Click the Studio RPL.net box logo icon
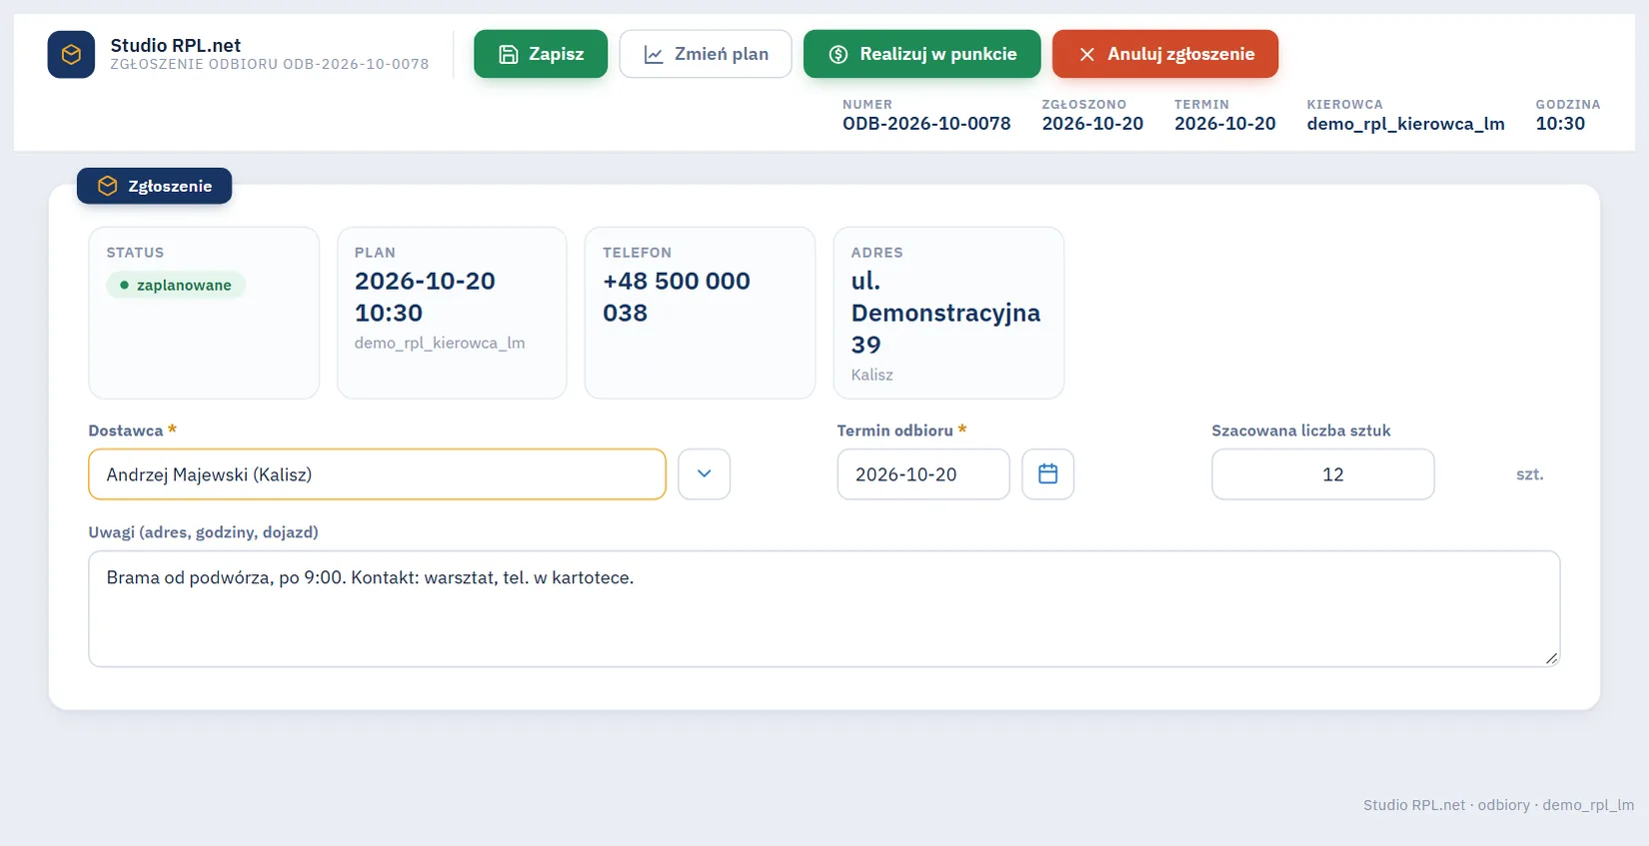The height and width of the screenshot is (846, 1649). coord(71,54)
